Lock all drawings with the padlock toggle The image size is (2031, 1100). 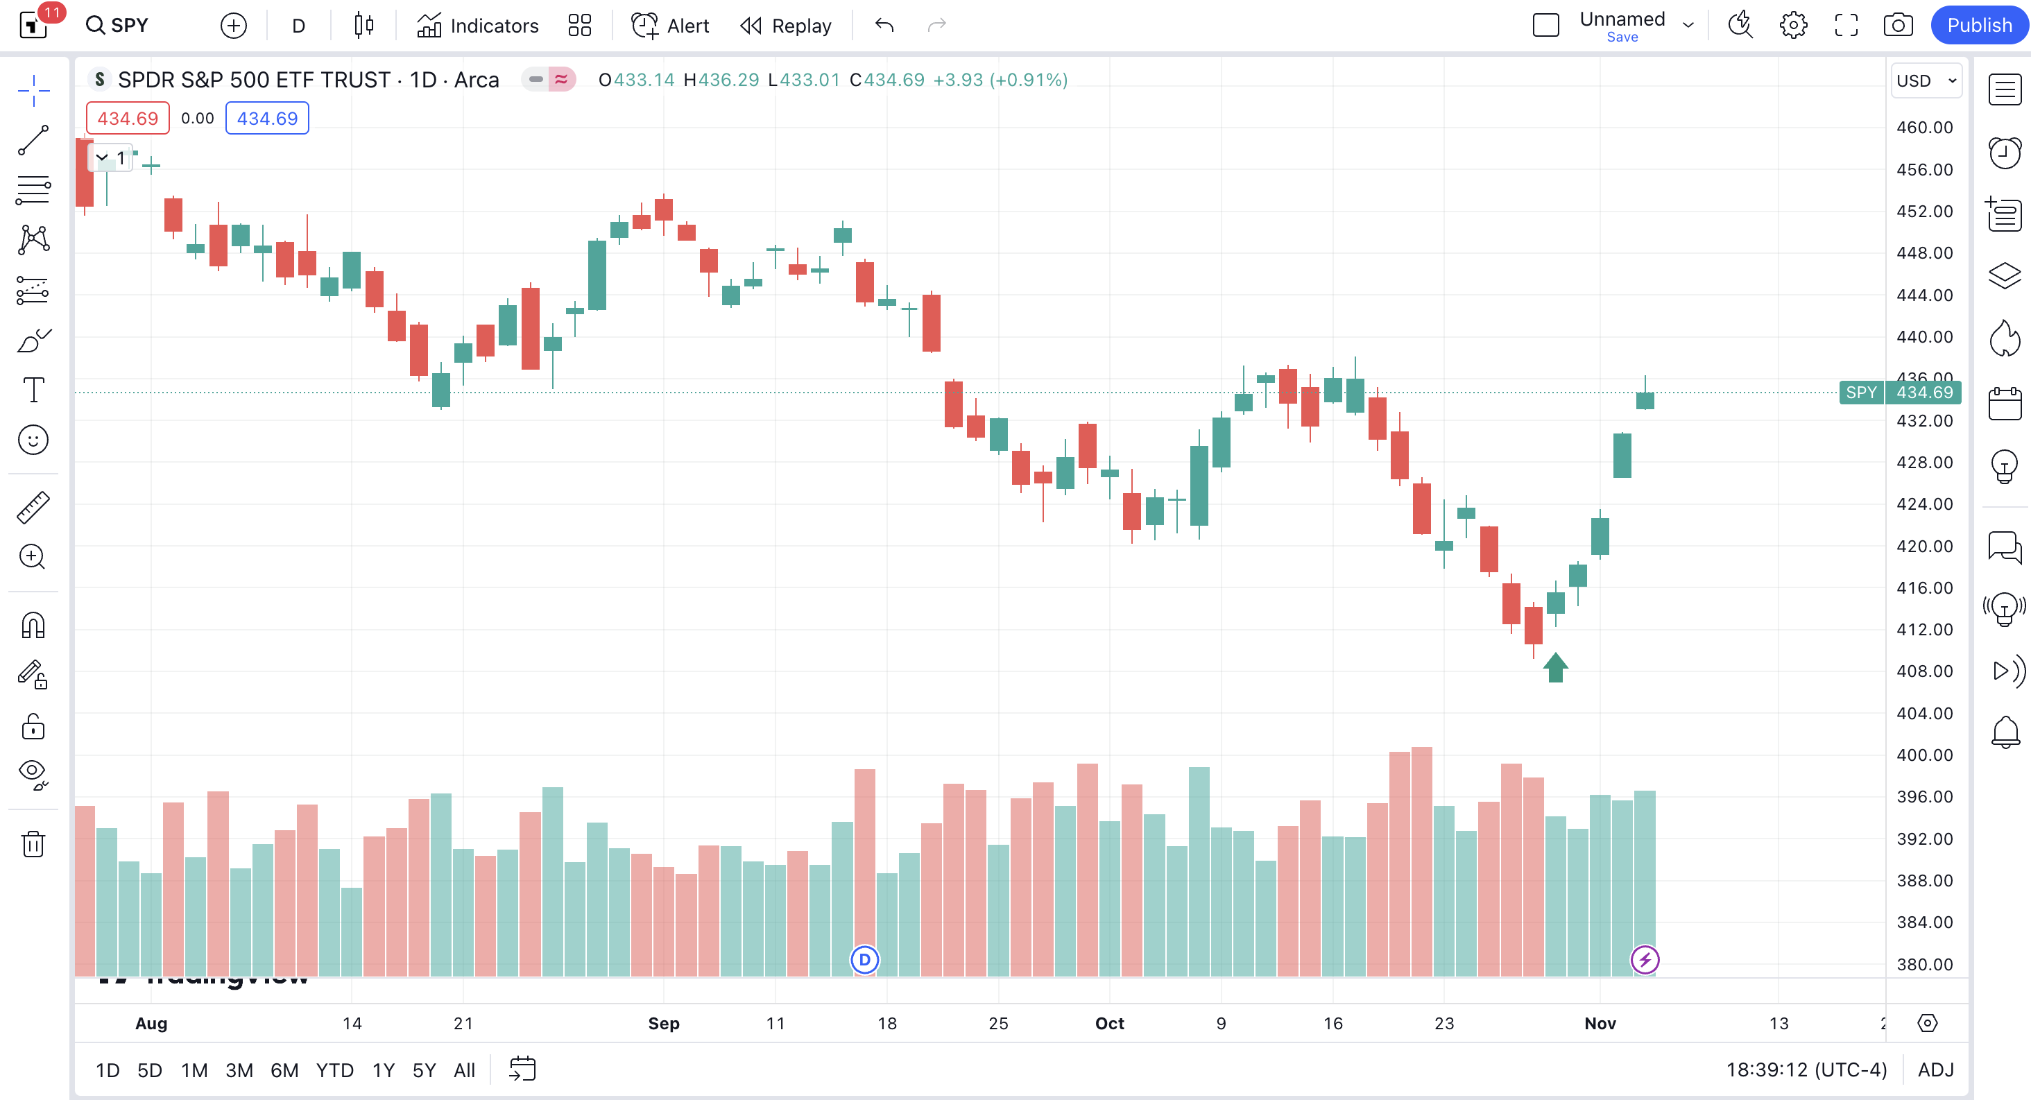tap(33, 727)
